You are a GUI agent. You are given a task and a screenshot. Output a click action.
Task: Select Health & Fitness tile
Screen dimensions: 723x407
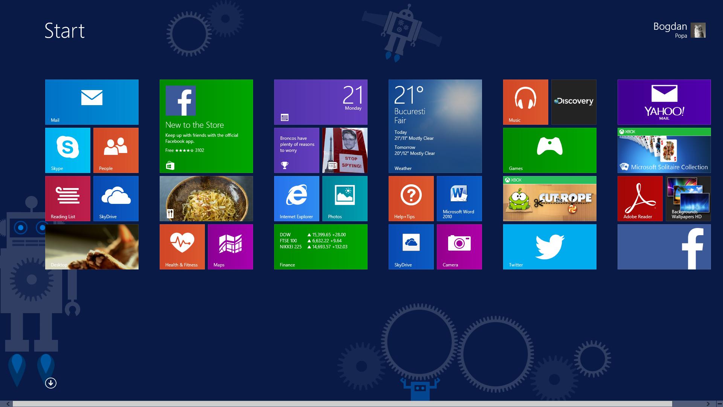[181, 247]
